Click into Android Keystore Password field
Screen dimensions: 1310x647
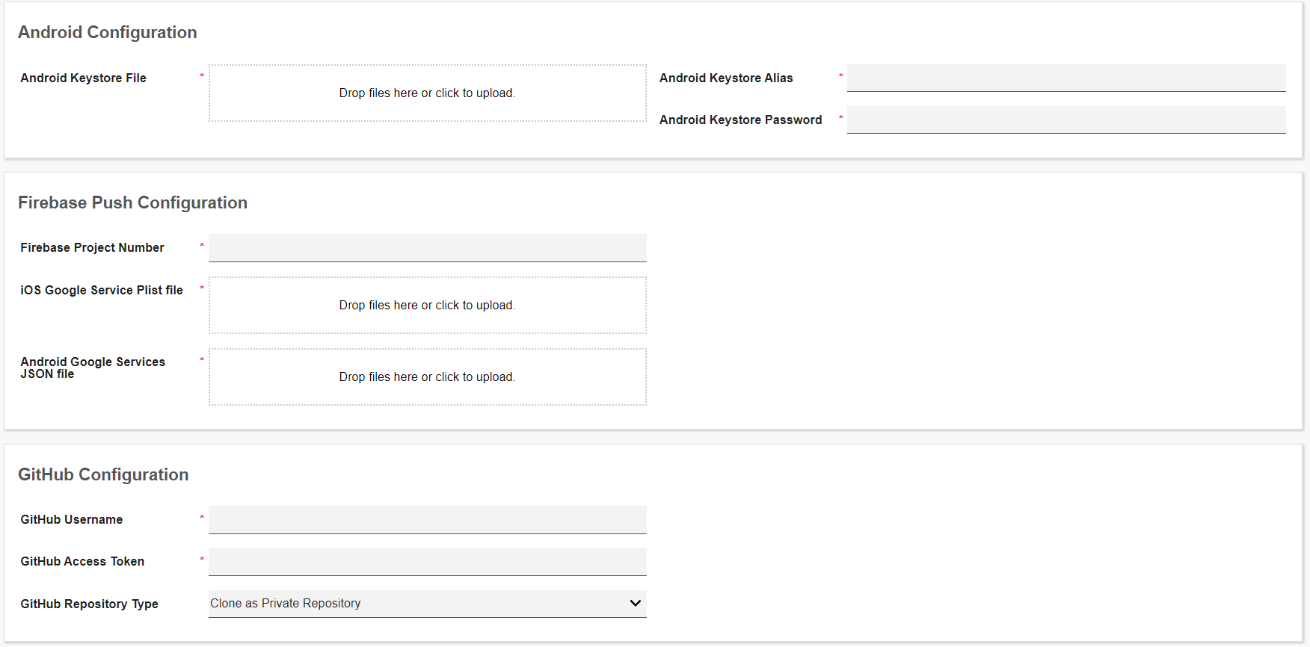coord(1066,120)
